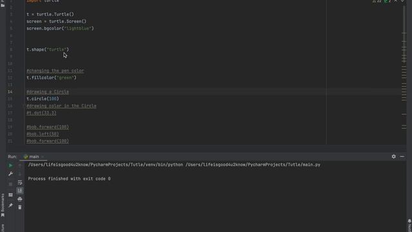Click the gray Stop process square
The image size is (412, 232).
coord(10,184)
